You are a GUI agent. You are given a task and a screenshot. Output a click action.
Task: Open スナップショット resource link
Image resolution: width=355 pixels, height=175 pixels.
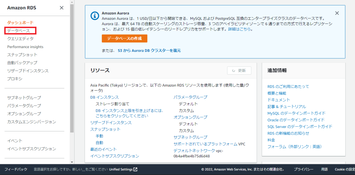click(x=105, y=129)
